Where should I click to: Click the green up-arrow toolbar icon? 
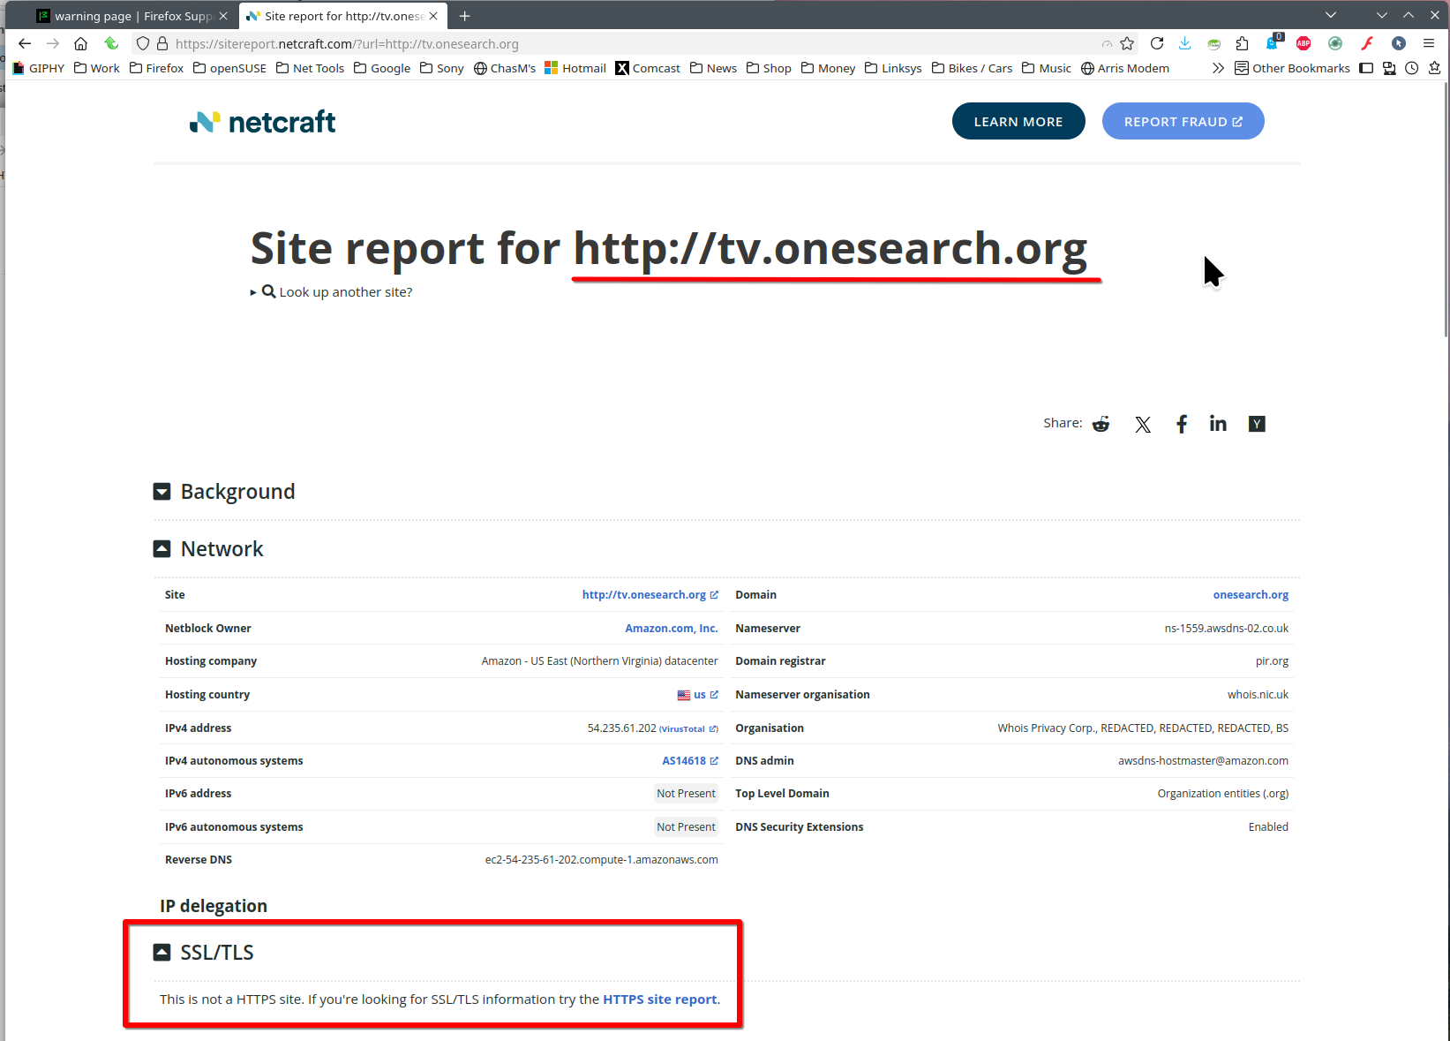(111, 43)
